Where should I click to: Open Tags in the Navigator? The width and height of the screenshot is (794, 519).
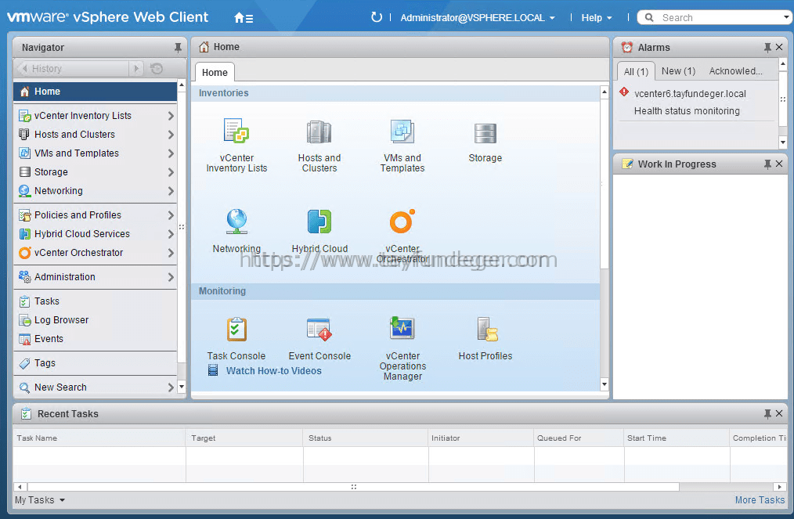(96, 363)
